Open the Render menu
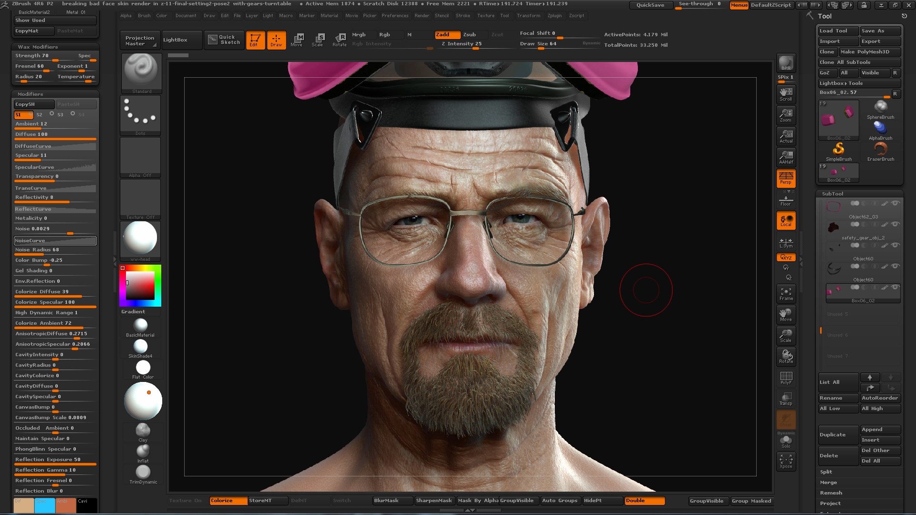 coord(422,15)
